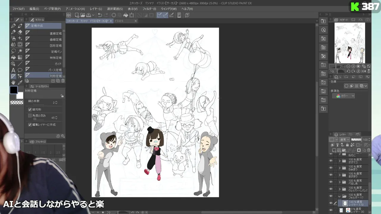Open the 通常 blending mode dropdown

tap(344, 140)
